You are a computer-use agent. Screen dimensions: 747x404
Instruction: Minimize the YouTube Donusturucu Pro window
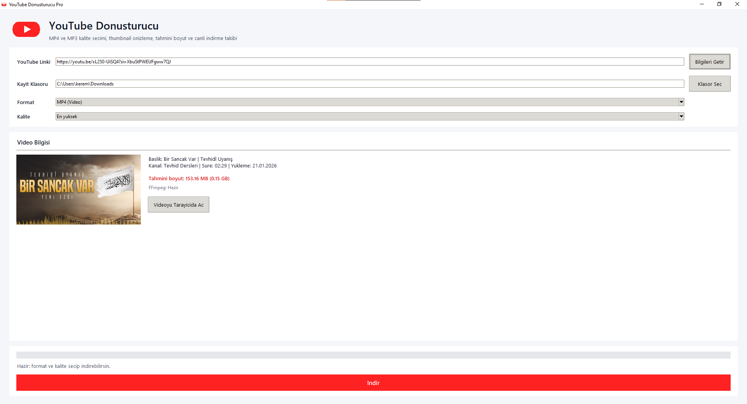click(x=702, y=4)
